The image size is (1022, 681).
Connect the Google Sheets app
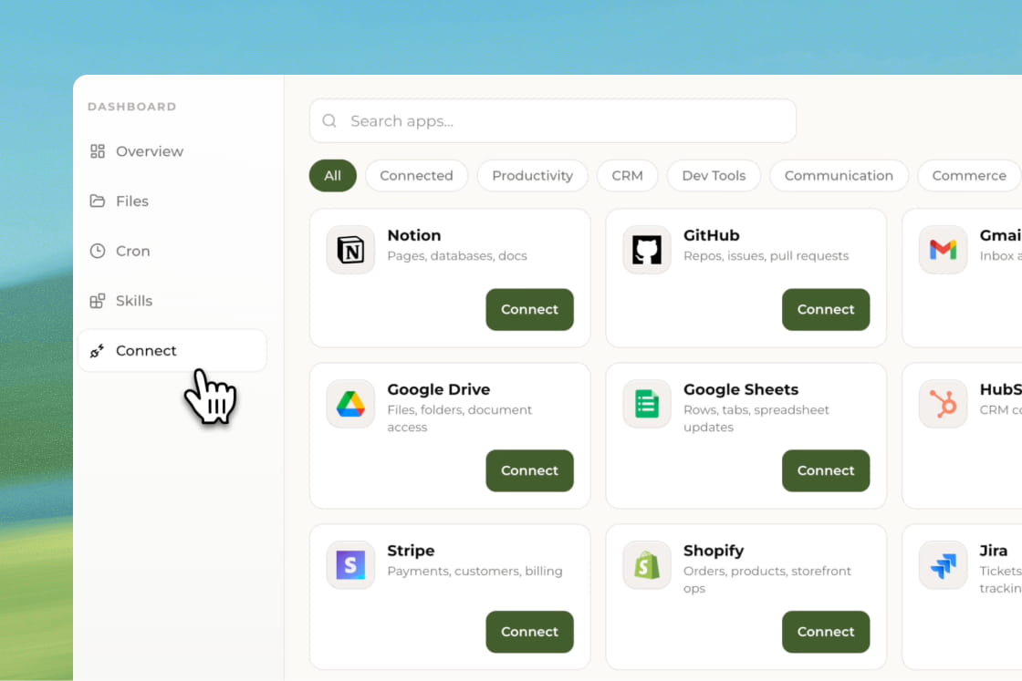point(826,470)
